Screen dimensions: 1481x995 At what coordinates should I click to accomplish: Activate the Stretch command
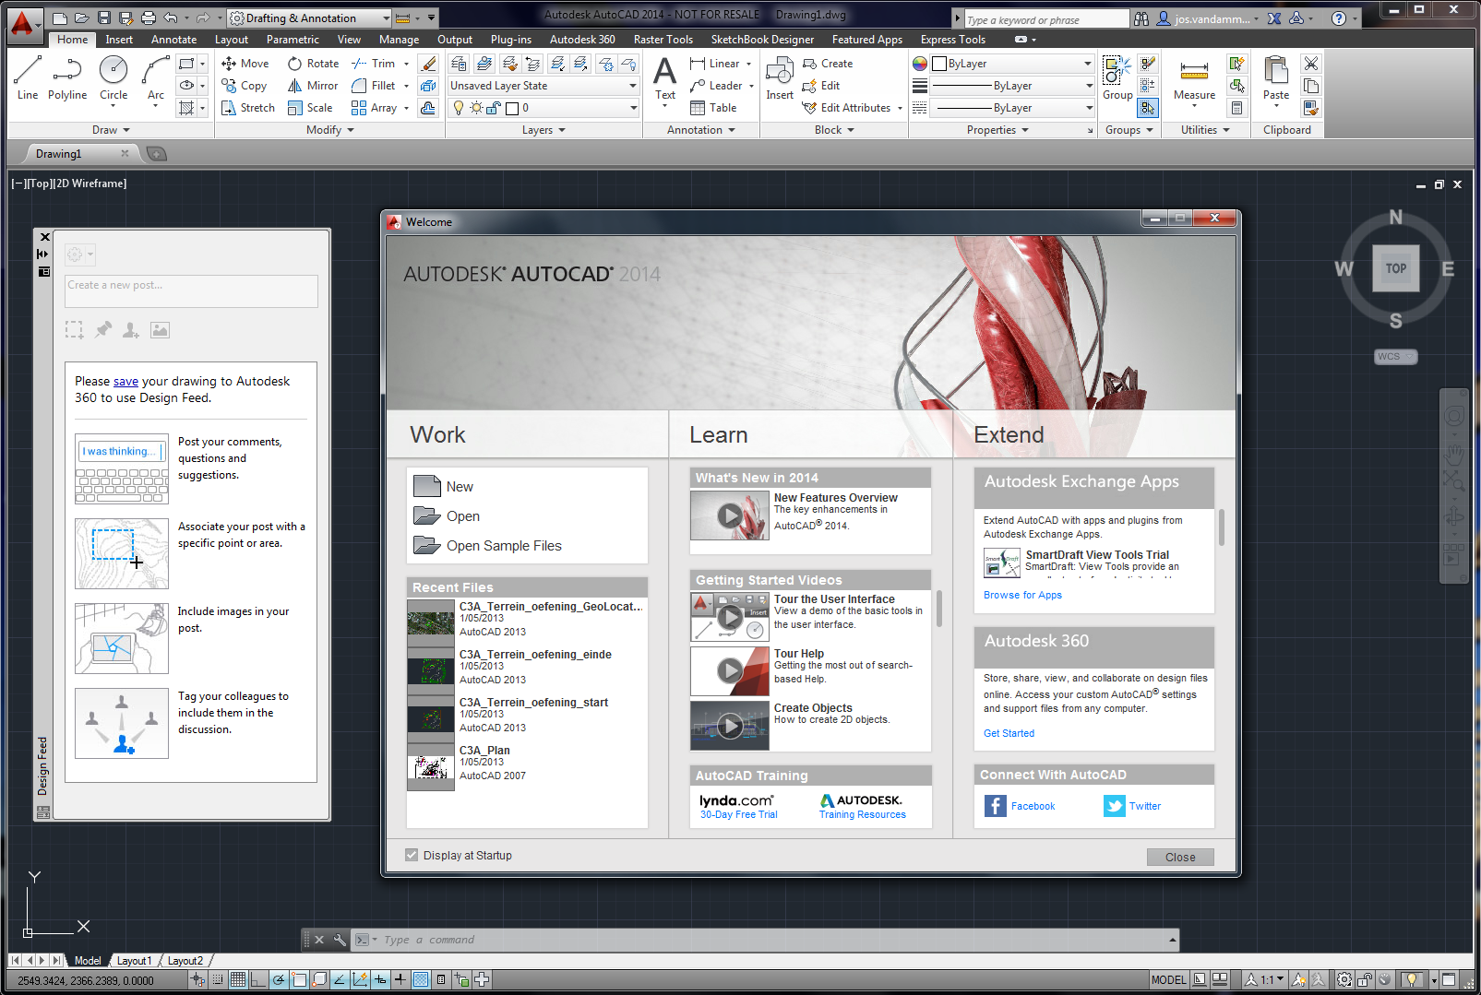coord(248,108)
